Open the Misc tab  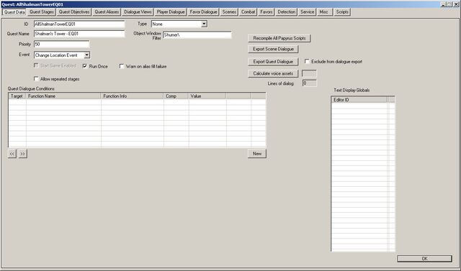tap(325, 12)
